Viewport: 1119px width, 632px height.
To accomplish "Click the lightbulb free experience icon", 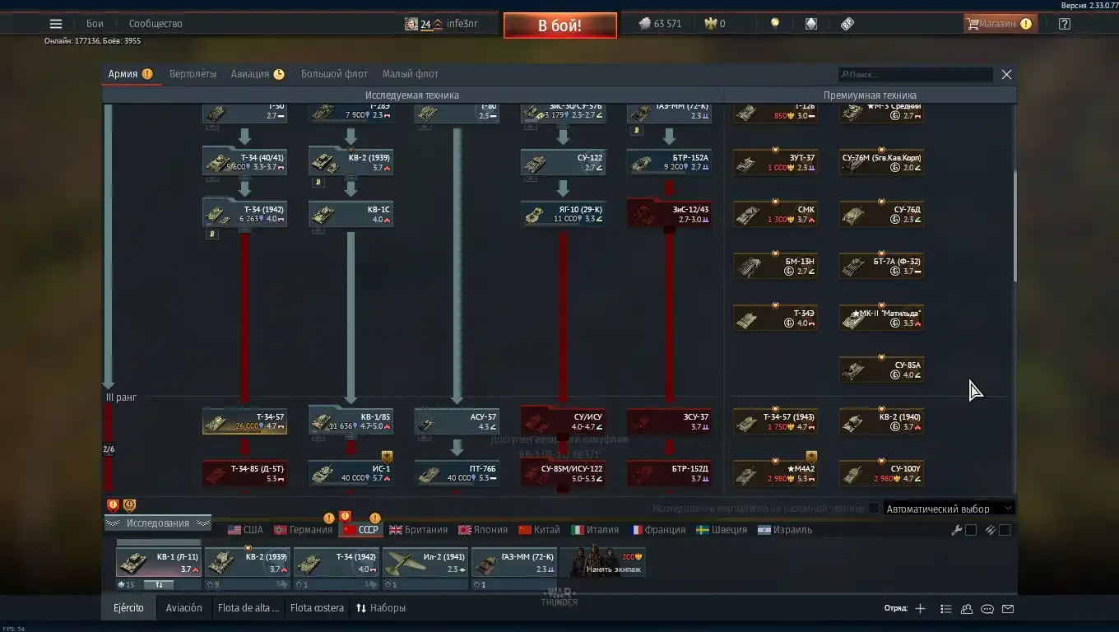I will (x=774, y=24).
